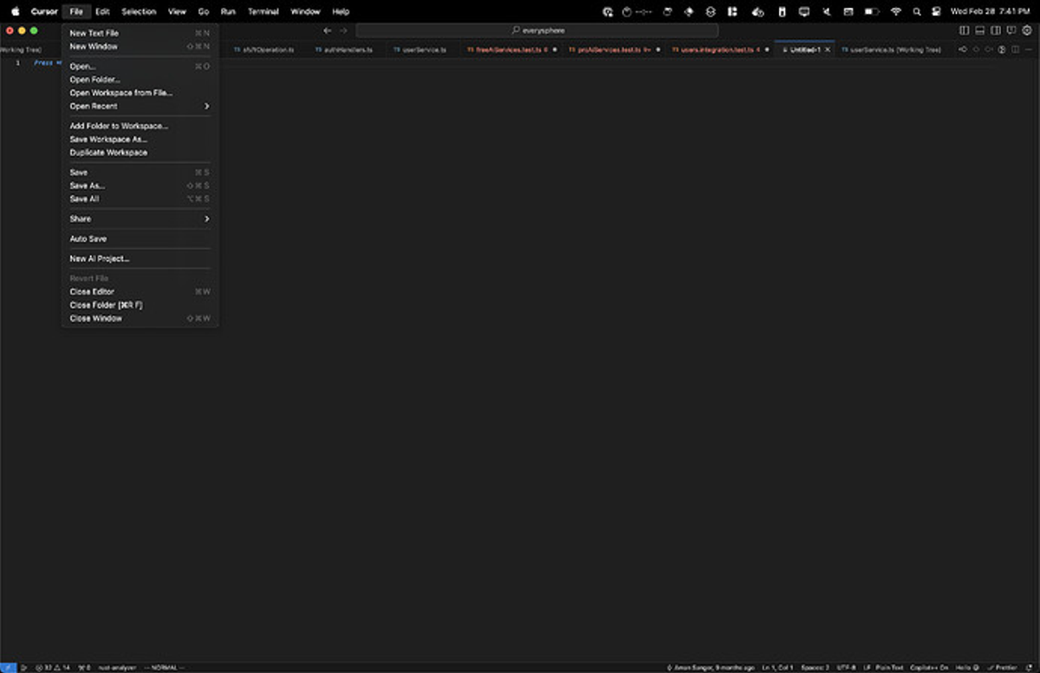This screenshot has height=673, width=1040.
Task: Select Save Workspace As...
Action: 140,139
